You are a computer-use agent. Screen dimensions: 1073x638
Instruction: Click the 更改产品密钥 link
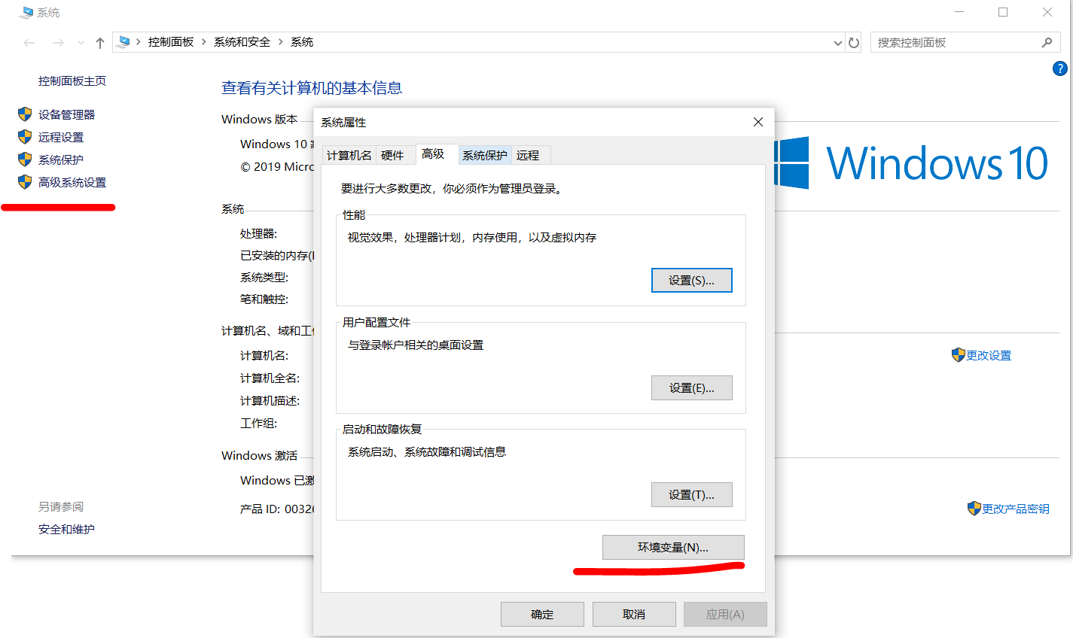[1016, 509]
